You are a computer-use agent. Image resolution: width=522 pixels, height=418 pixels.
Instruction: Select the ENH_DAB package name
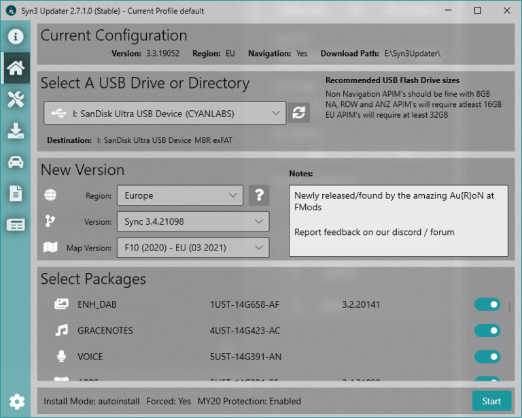tap(97, 304)
